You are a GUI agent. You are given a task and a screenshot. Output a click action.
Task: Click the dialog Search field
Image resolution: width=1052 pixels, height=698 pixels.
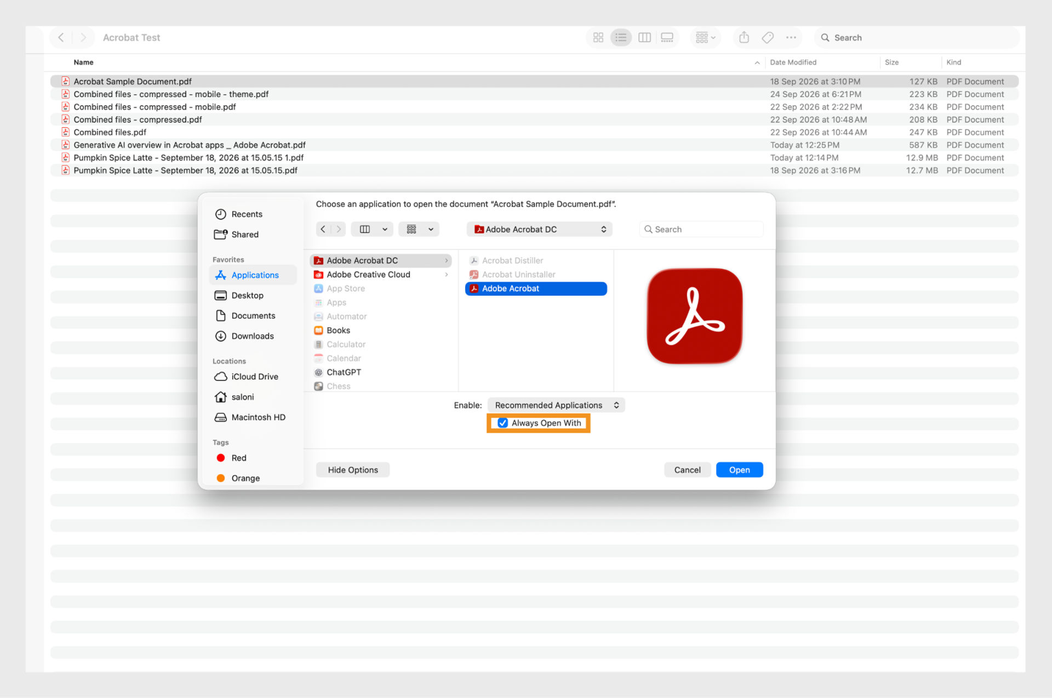[x=701, y=229]
